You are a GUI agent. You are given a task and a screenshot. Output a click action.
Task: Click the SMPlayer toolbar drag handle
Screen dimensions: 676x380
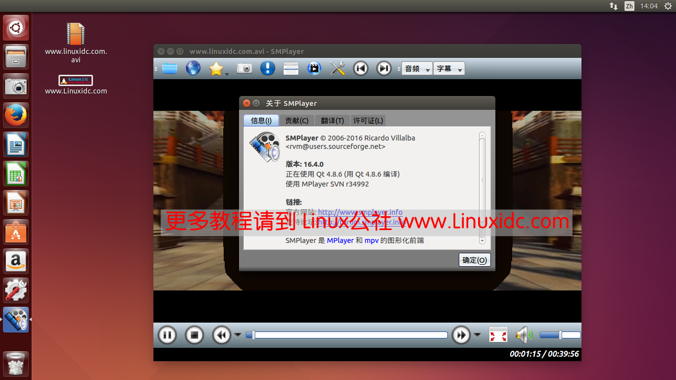click(x=155, y=68)
